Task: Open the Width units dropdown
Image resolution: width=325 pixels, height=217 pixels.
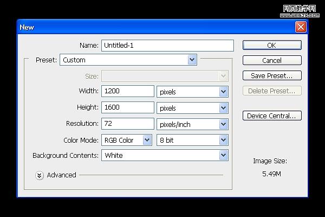Action: [x=192, y=92]
